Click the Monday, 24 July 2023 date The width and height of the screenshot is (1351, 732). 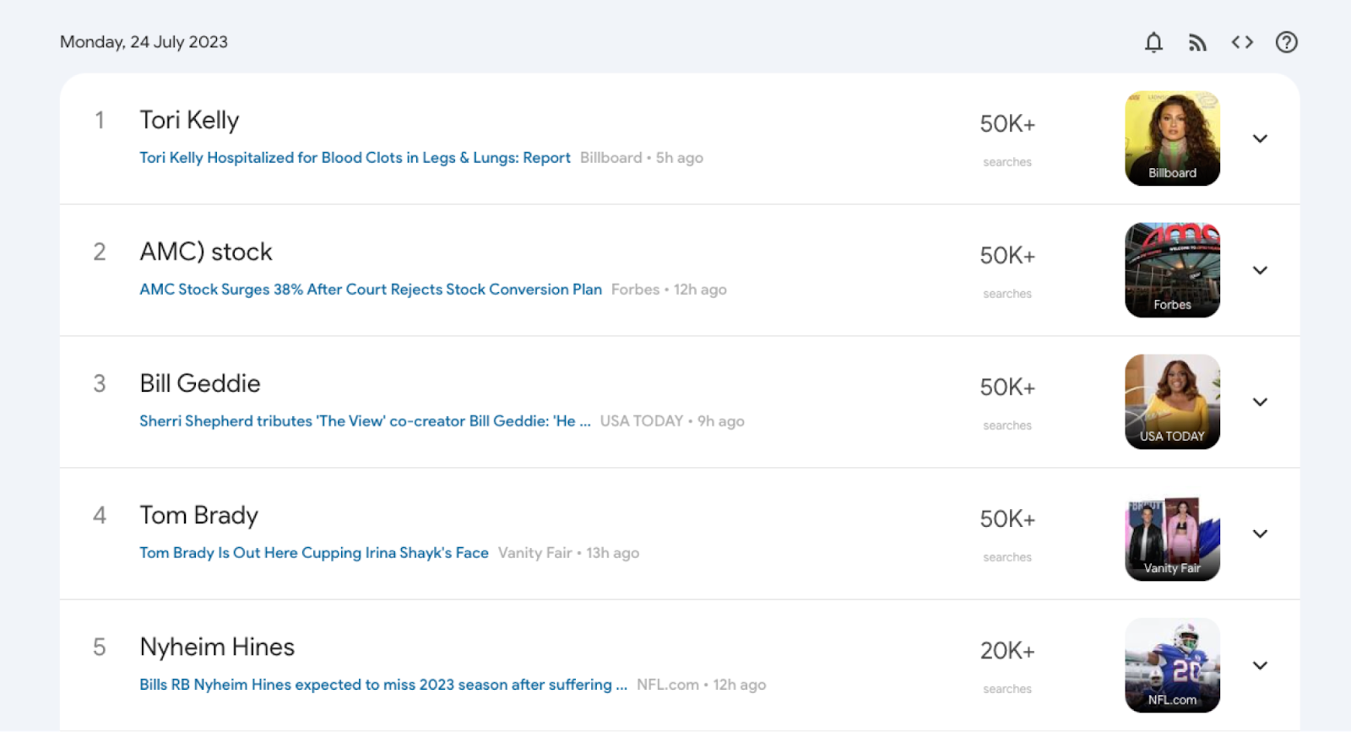(x=144, y=42)
